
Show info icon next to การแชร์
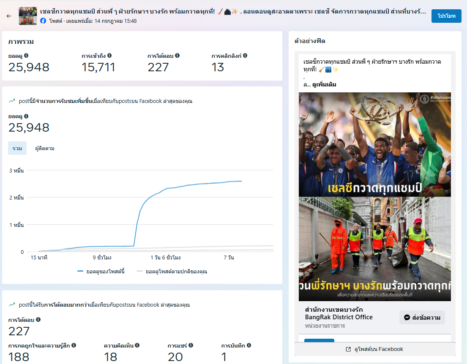[191, 345]
